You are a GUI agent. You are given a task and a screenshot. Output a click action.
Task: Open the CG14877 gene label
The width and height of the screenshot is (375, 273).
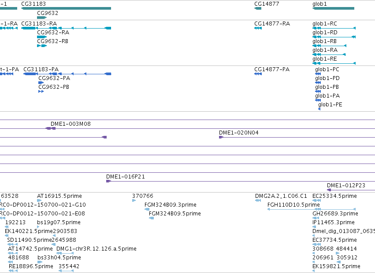coord(267,4)
